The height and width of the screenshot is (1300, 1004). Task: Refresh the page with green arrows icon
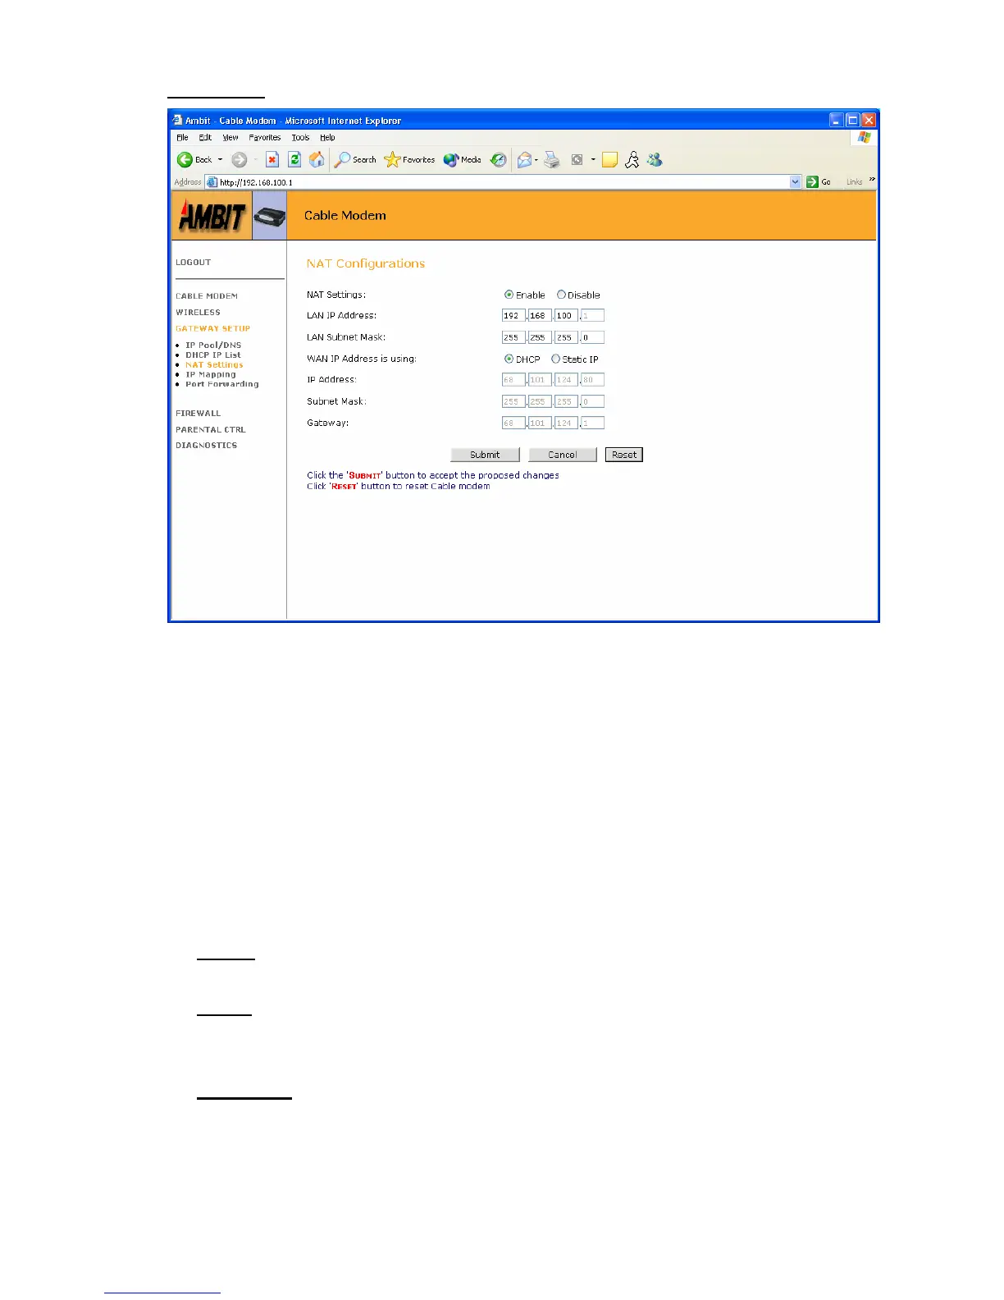tap(294, 159)
